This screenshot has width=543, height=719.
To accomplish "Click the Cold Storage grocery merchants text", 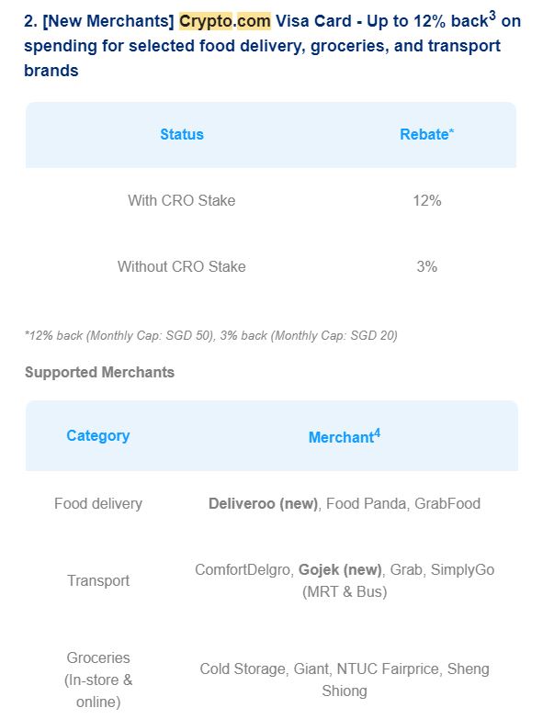I will point(345,680).
